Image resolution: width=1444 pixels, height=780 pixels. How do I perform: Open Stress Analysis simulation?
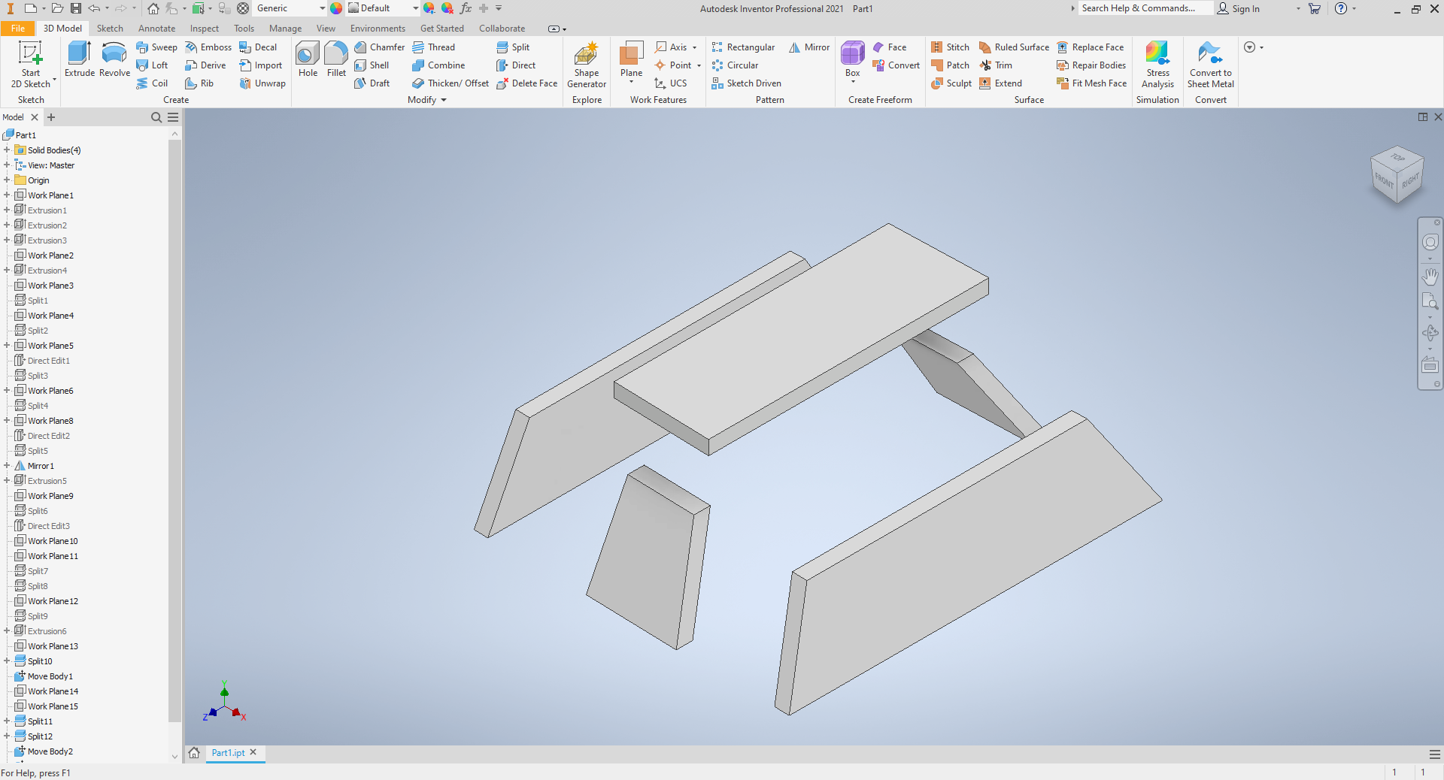[1157, 65]
